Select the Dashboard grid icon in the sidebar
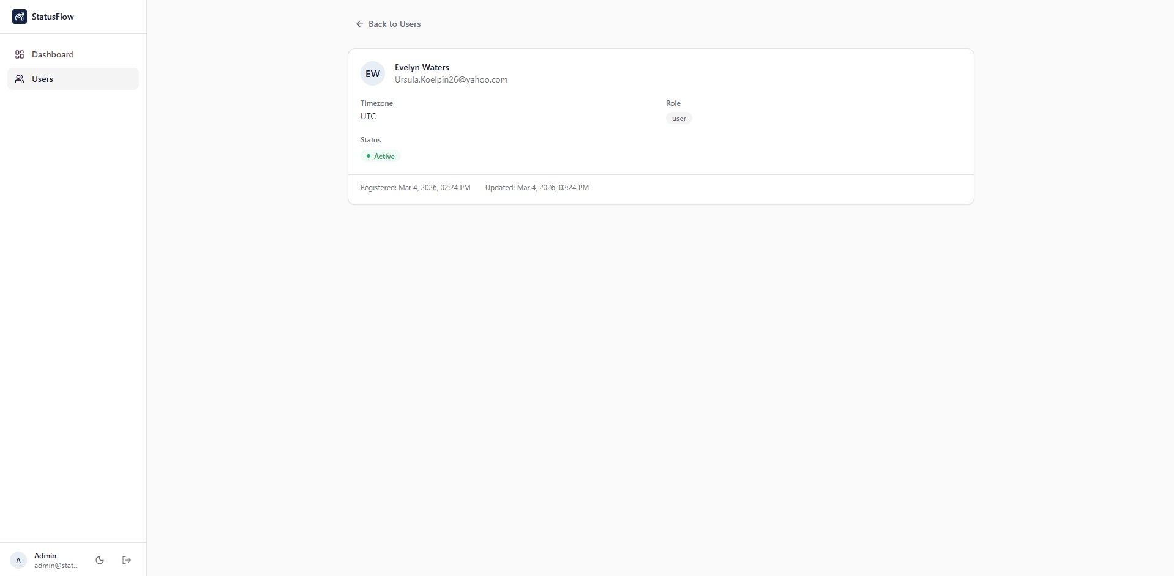This screenshot has height=576, width=1174. point(20,54)
